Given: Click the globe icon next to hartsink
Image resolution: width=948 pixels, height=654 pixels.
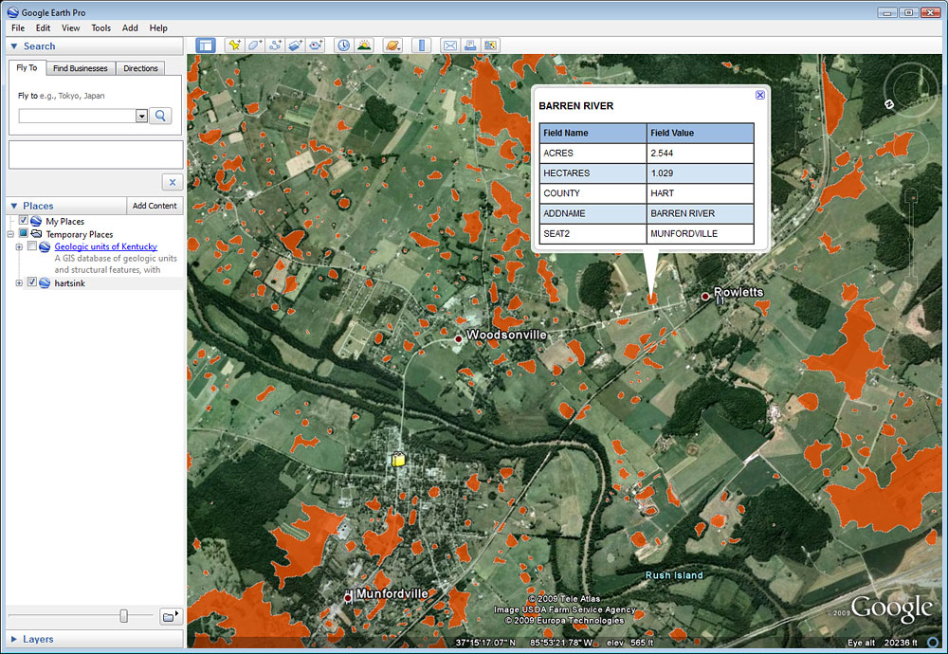Looking at the screenshot, I should pos(45,282).
